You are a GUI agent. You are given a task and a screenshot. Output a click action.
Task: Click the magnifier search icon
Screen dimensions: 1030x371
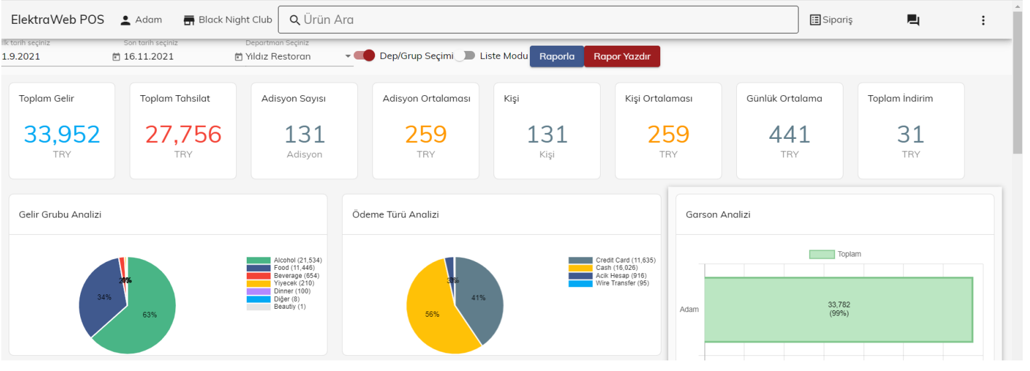[x=294, y=20]
